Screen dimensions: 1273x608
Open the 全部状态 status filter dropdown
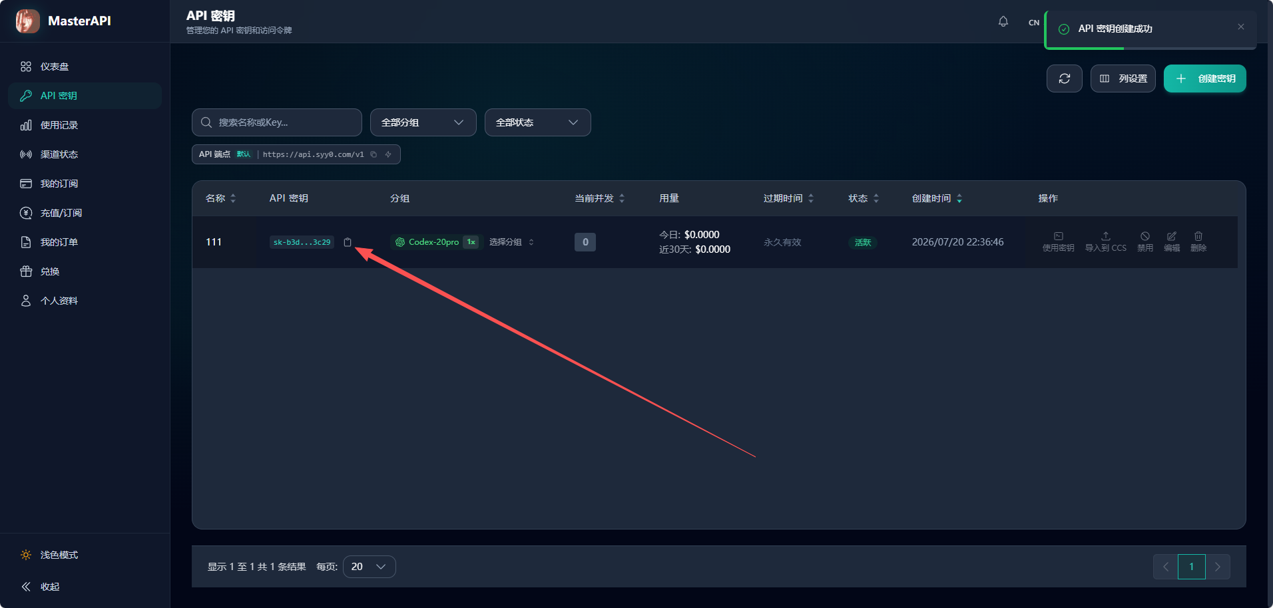(538, 122)
